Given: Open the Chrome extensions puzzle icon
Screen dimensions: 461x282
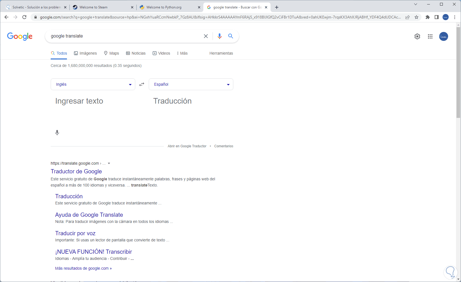Looking at the screenshot, I should click(428, 17).
